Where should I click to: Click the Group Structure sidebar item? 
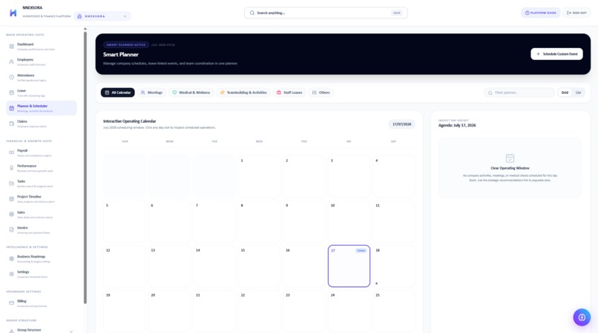[42, 330]
